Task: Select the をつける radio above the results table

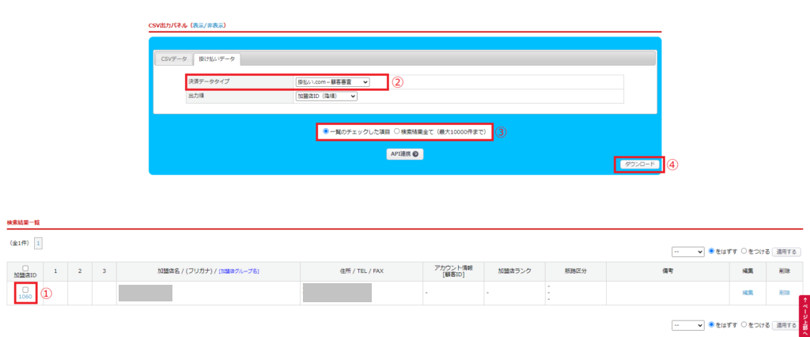Action: pos(744,252)
